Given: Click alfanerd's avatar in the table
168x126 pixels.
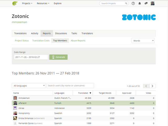Looking at the screenshot, I should [15, 103].
